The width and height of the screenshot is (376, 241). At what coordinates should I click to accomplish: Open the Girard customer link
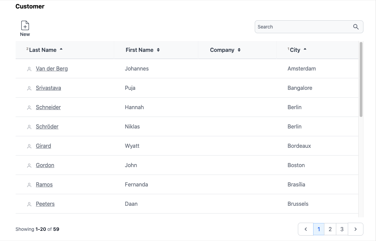(x=43, y=146)
